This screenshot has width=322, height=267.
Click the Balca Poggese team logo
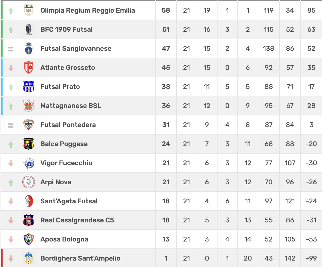pyautogui.click(x=29, y=144)
